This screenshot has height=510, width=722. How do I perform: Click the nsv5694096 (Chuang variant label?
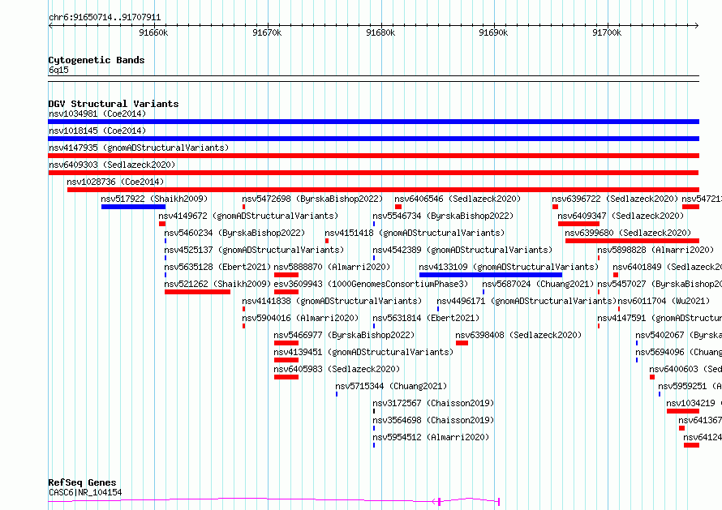coord(679,352)
